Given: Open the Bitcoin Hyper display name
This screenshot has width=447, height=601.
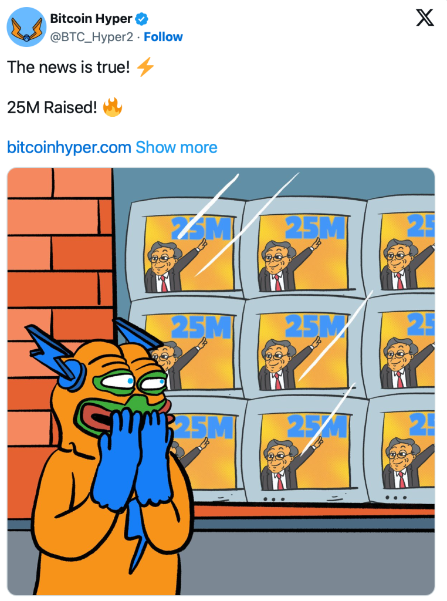Looking at the screenshot, I should (x=91, y=18).
